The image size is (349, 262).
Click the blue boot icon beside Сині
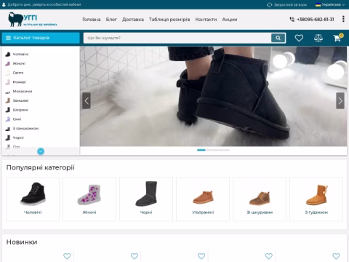click(x=8, y=119)
